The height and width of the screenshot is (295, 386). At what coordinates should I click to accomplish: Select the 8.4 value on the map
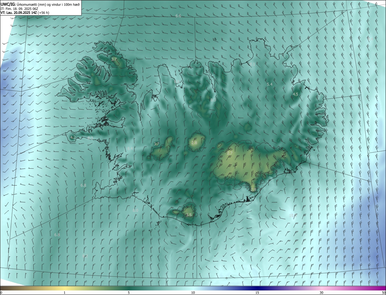click(130, 148)
